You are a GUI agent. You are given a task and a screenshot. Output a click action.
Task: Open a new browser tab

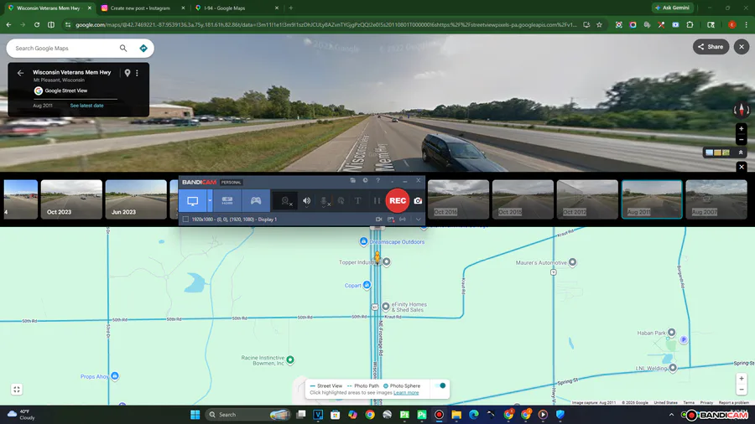[291, 8]
